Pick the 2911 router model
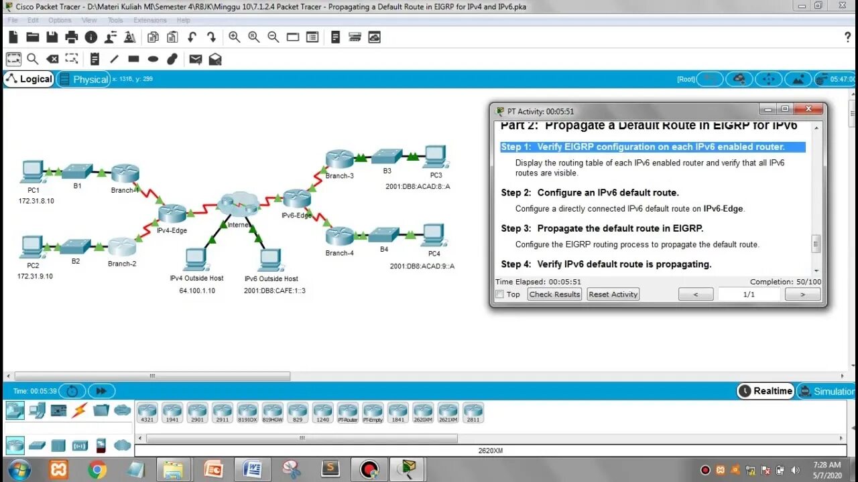The width and height of the screenshot is (858, 482). [x=222, y=412]
